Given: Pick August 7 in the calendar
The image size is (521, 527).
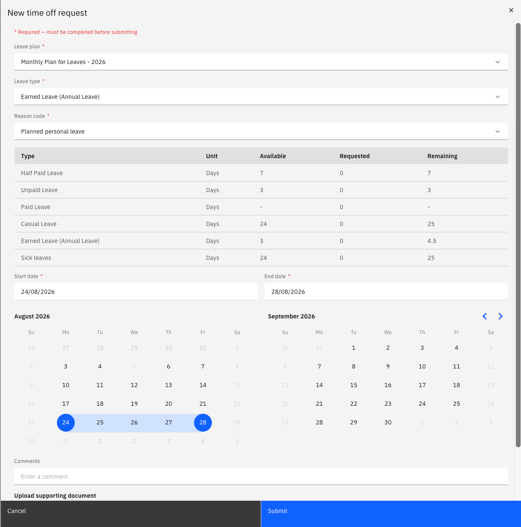Looking at the screenshot, I should point(203,367).
